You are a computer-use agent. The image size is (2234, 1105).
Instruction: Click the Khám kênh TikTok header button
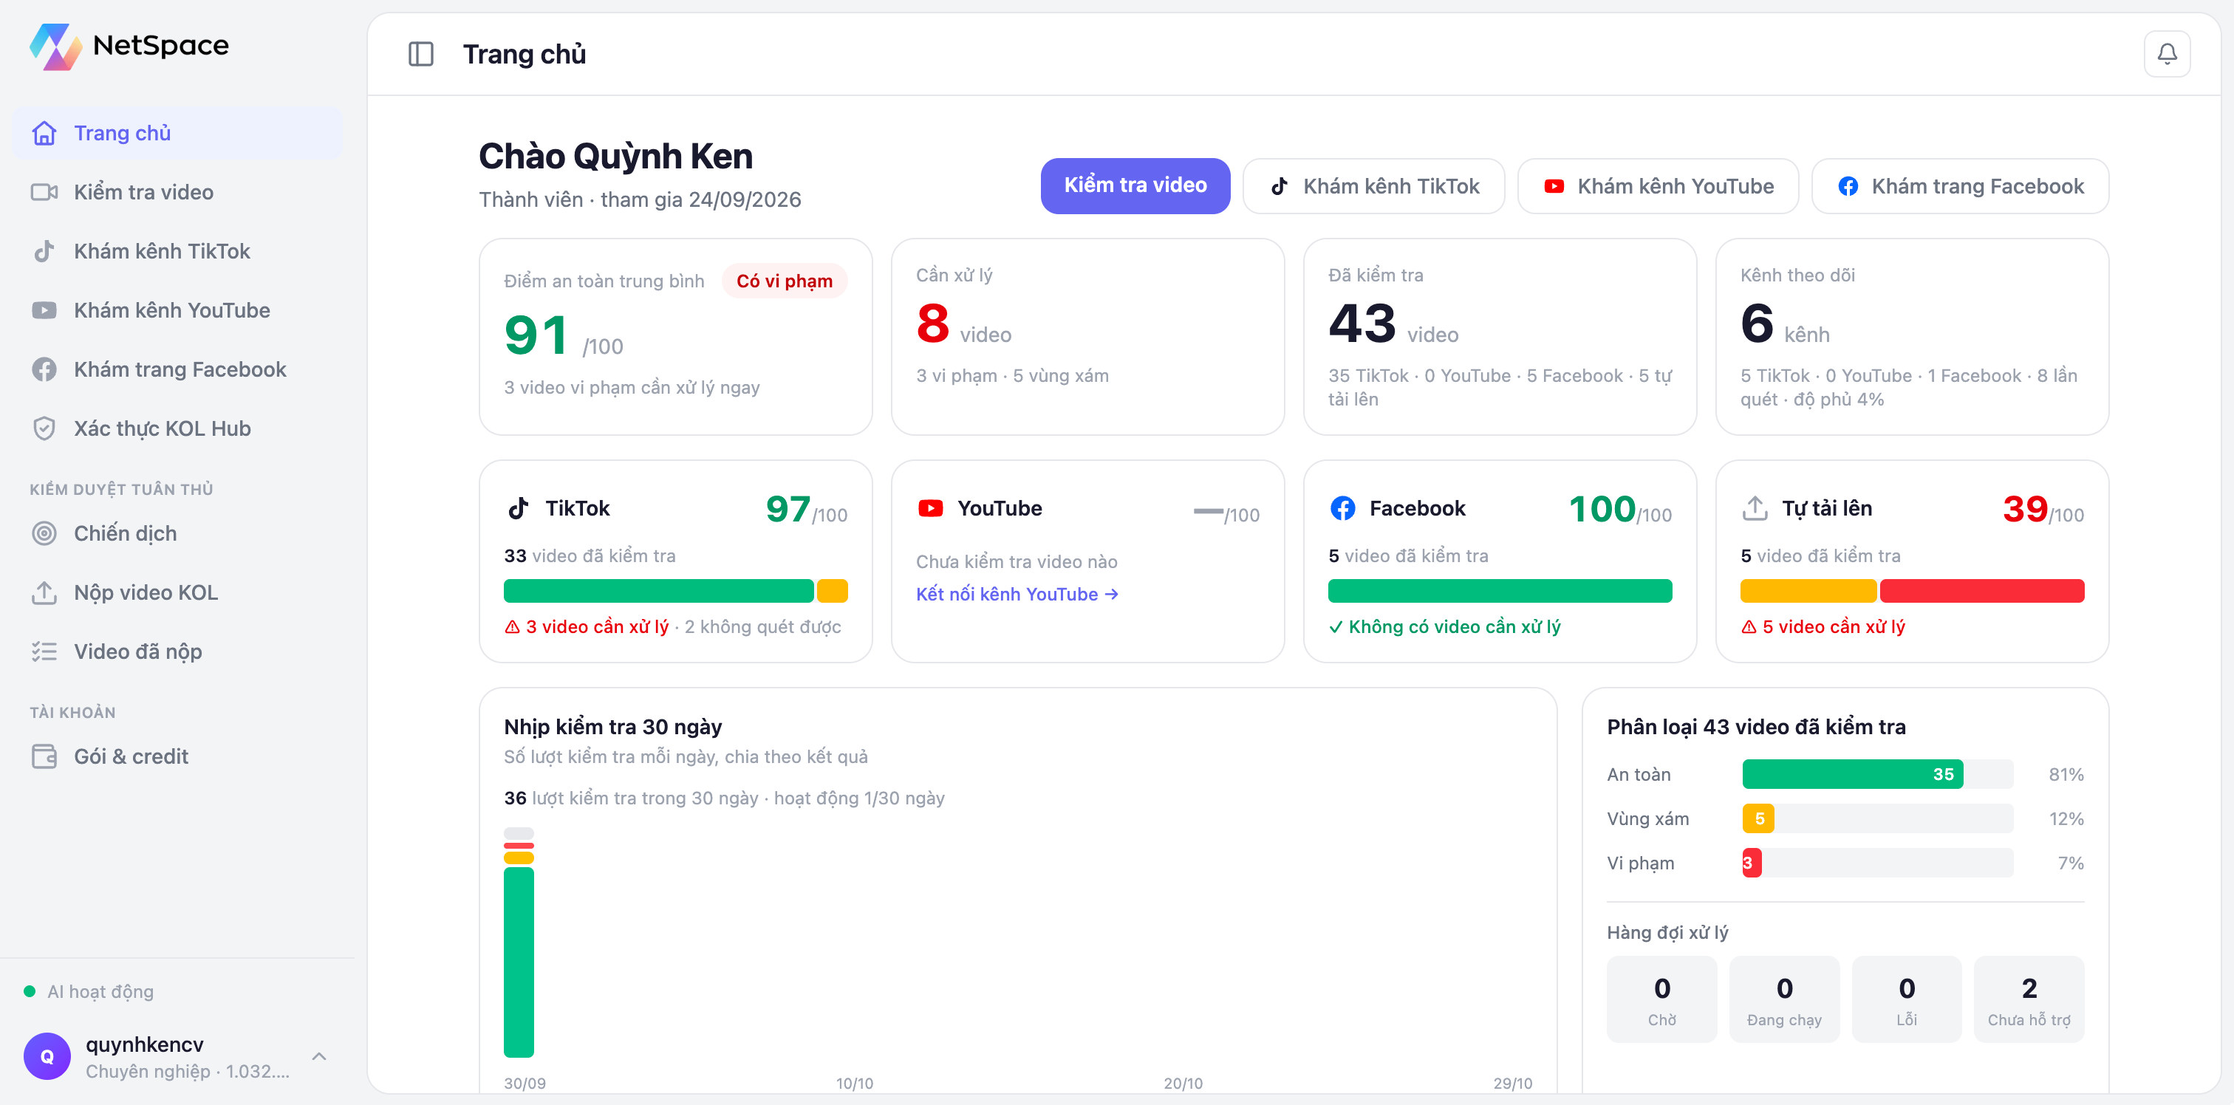click(x=1373, y=185)
